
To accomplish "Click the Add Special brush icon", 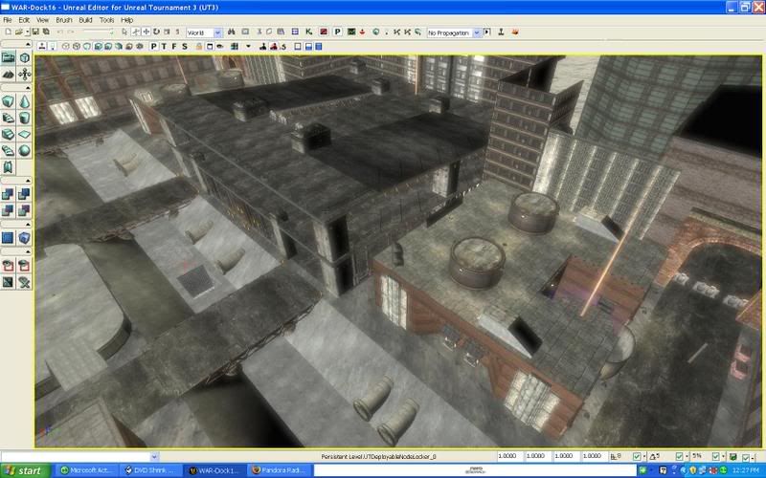I will (x=9, y=238).
